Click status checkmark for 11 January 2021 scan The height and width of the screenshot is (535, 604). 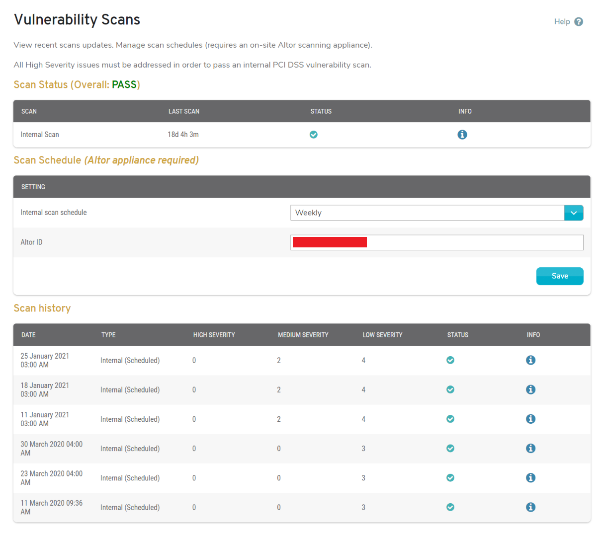[x=450, y=419]
